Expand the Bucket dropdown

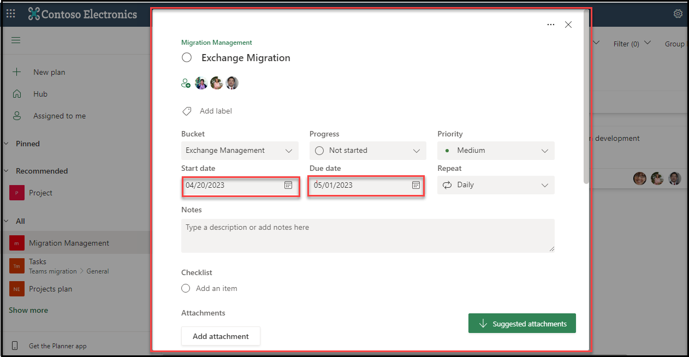(240, 151)
